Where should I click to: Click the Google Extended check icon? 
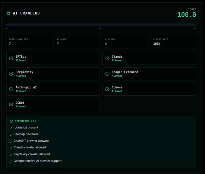coord(107,74)
